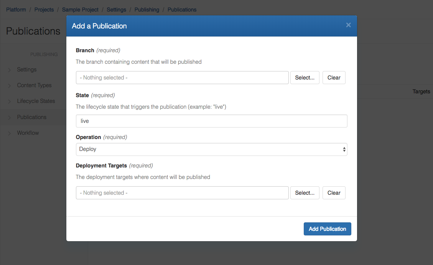Screen dimensions: 433x265
Task: Clear the Deployment Targets selection
Action: pos(334,193)
